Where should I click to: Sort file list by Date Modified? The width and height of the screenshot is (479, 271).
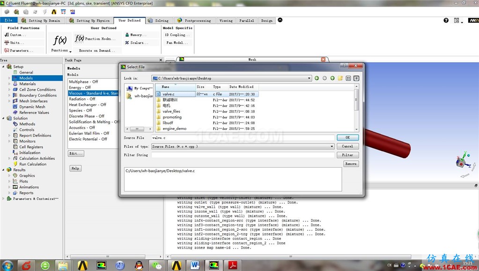coord(241,87)
